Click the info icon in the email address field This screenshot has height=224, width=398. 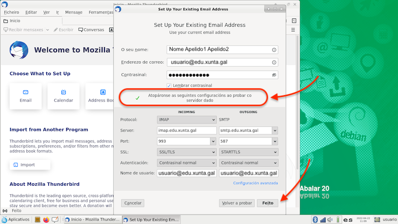click(274, 63)
